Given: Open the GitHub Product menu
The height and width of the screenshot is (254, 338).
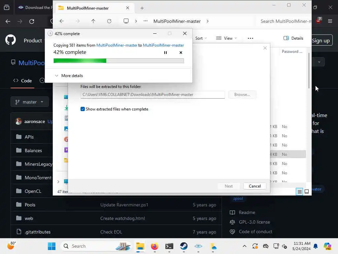Looking at the screenshot, I should (x=33, y=41).
